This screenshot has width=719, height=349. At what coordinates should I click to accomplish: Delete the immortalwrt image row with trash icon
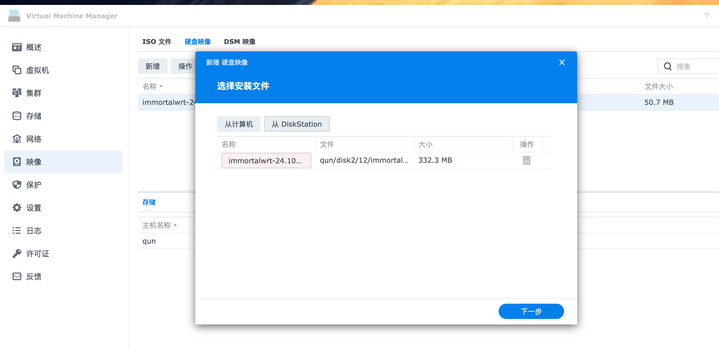click(x=526, y=160)
